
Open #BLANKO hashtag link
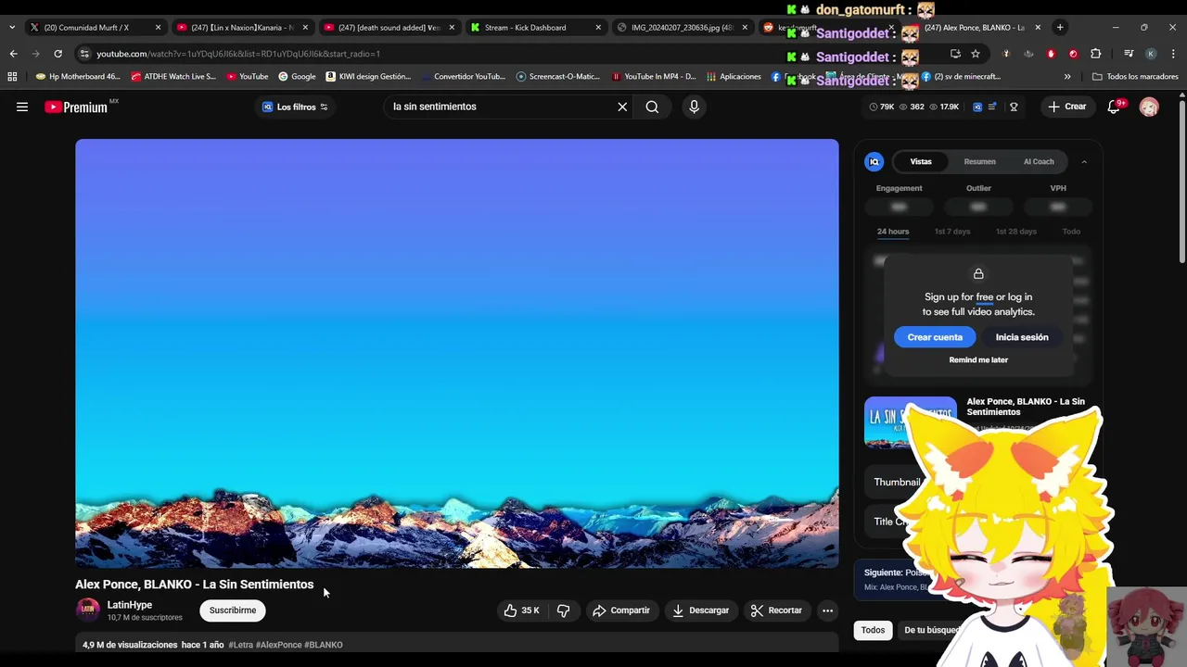click(x=324, y=645)
